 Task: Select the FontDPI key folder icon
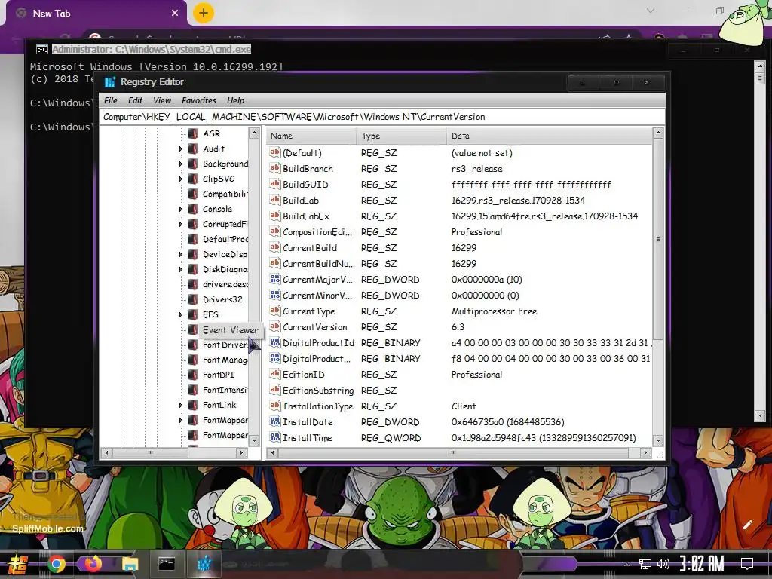click(193, 375)
